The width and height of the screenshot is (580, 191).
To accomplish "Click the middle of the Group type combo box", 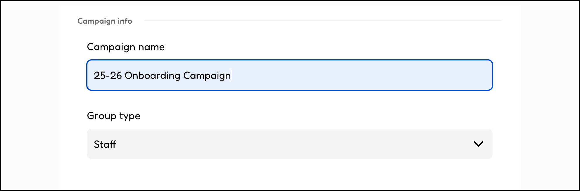I will point(289,144).
